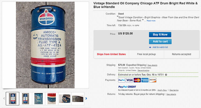Image resolution: width=201 pixels, height=108 pixels.
Task: Click the American Express card icon
Action: pos(145,80)
